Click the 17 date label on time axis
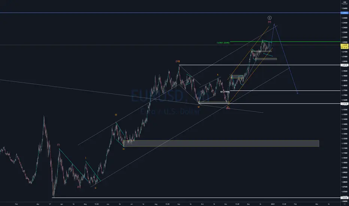This screenshot has width=349, height=206. point(50,204)
